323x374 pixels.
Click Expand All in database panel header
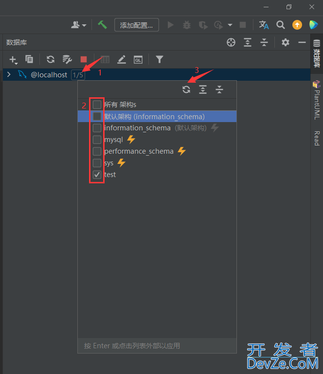pos(248,42)
